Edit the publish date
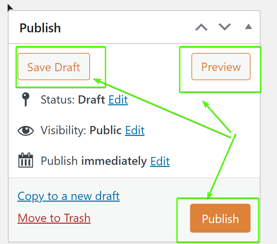The image size is (277, 244). (160, 161)
